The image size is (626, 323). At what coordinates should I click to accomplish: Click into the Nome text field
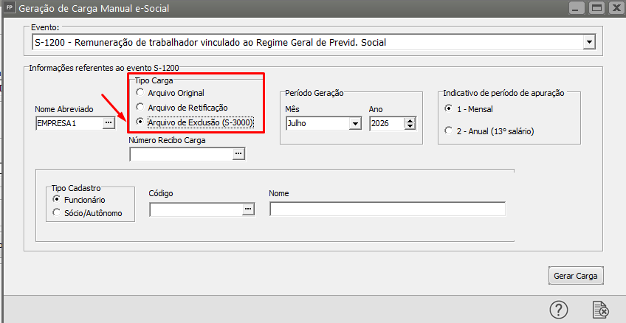(387, 209)
